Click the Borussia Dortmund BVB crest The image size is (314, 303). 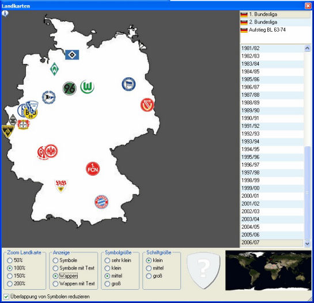click(31, 115)
